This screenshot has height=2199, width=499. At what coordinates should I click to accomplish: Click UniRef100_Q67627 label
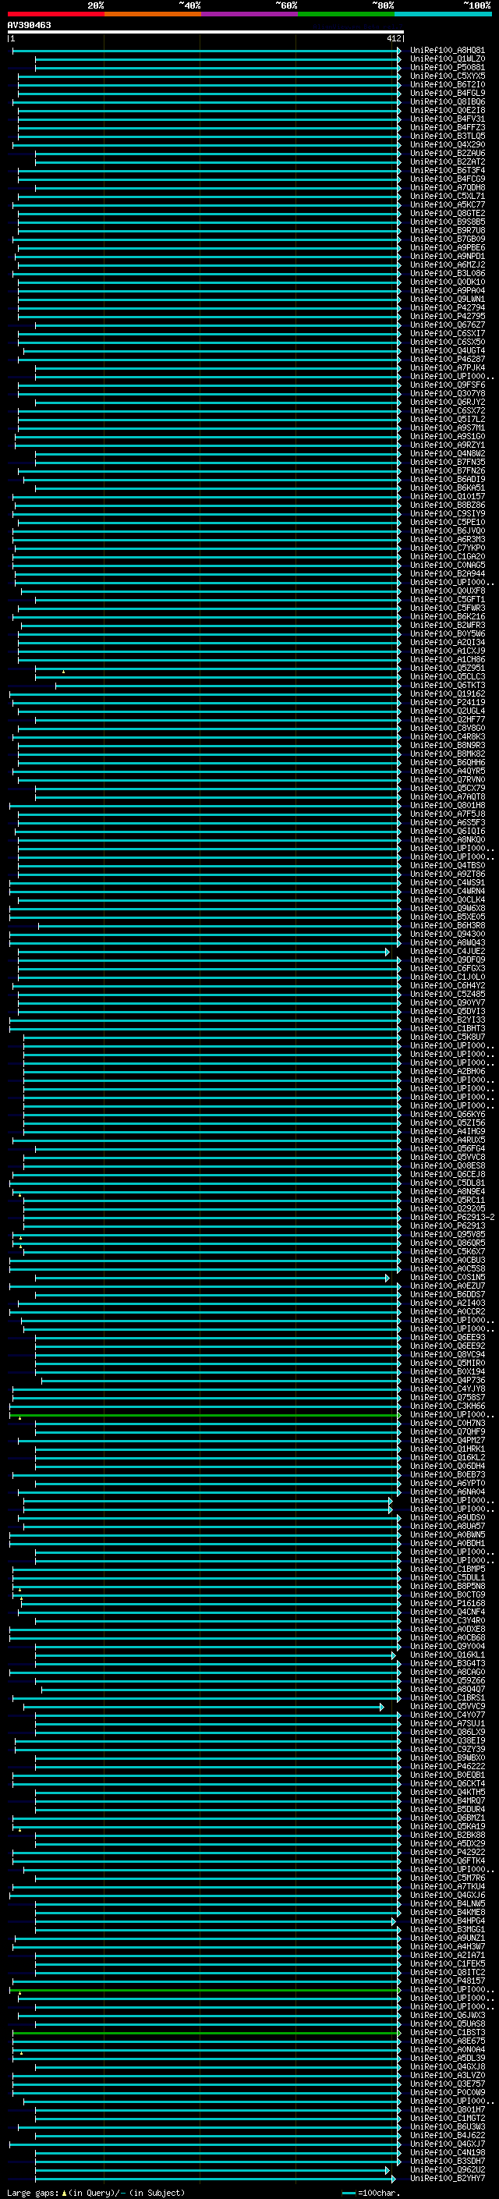(447, 325)
